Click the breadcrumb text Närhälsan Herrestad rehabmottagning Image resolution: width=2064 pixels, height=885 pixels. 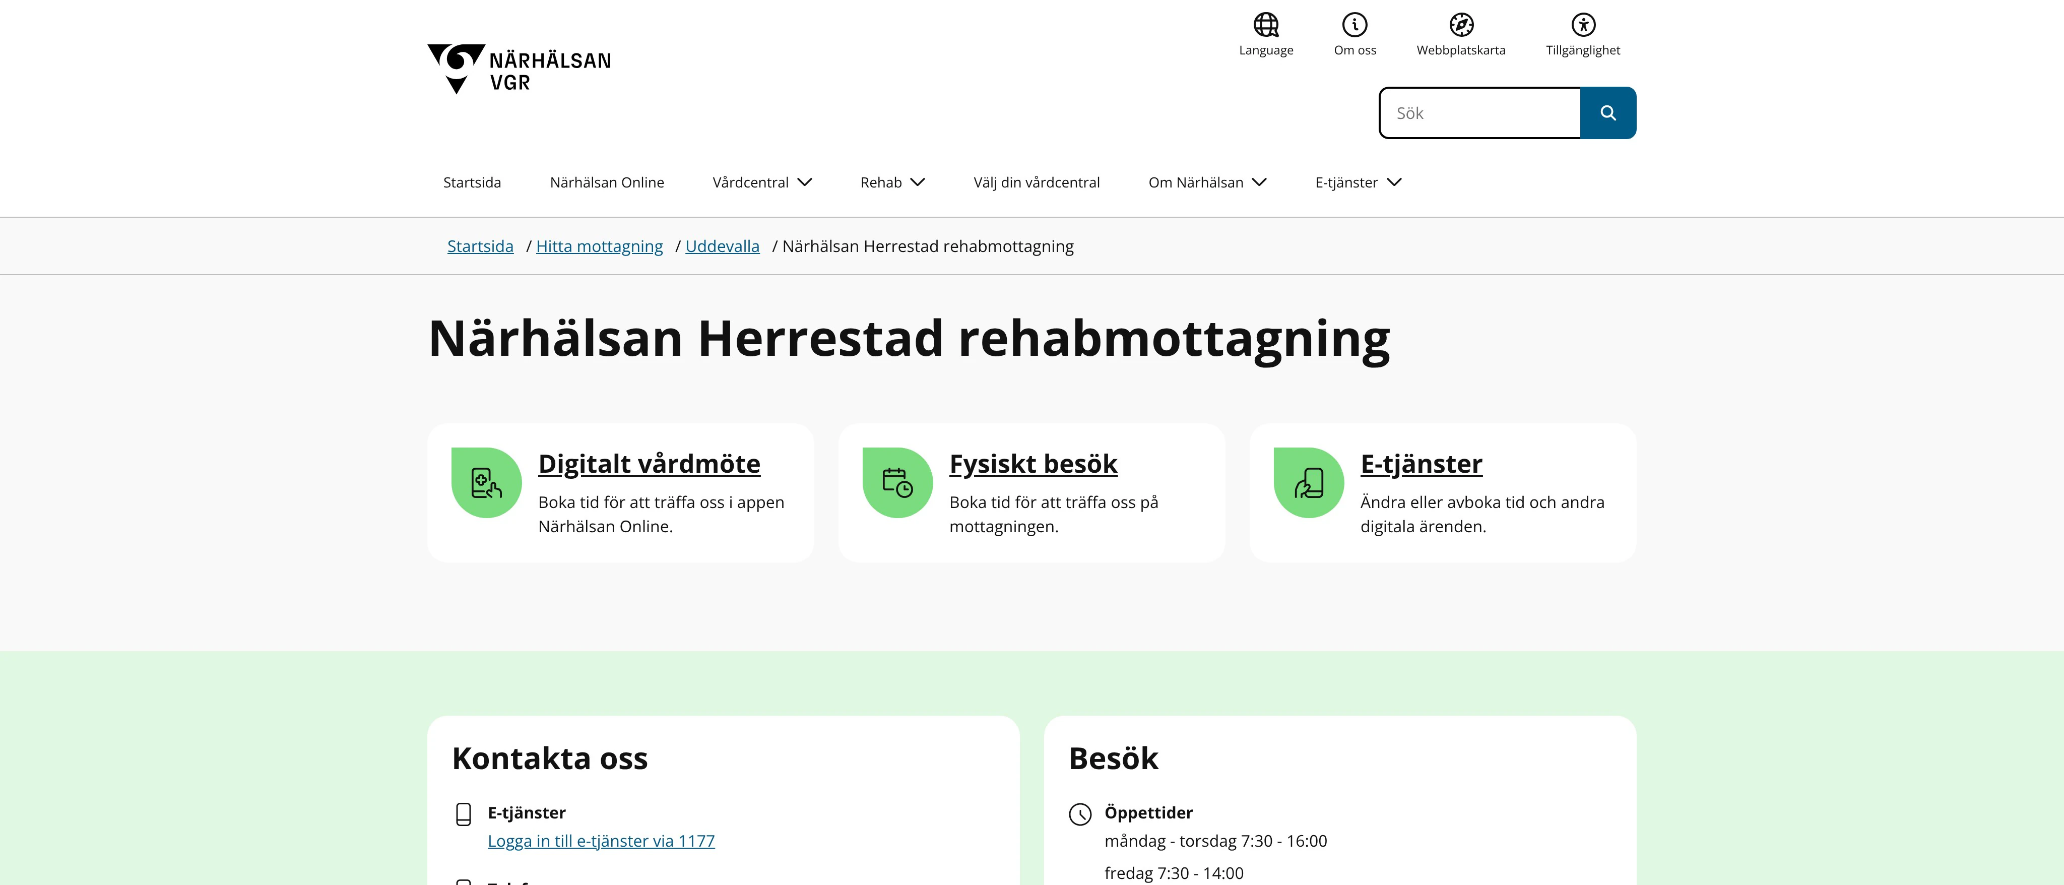928,246
